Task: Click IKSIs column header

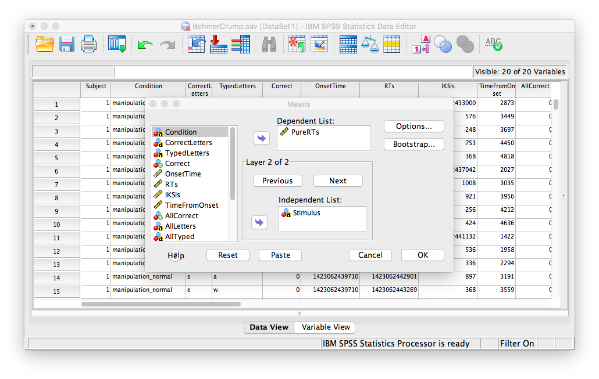Action: [x=448, y=89]
